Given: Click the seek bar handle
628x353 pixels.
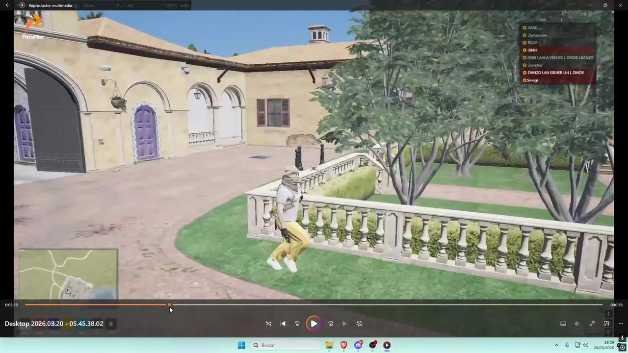Looking at the screenshot, I should coord(169,305).
